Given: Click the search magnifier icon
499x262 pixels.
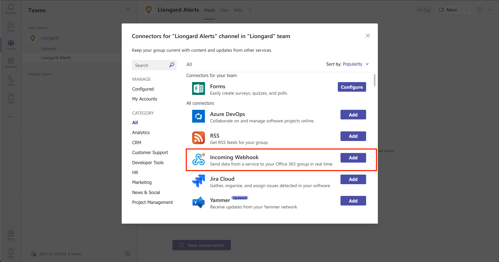Looking at the screenshot, I should (x=172, y=65).
